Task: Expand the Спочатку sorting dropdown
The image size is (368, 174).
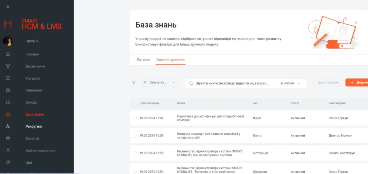Action: 159,83
